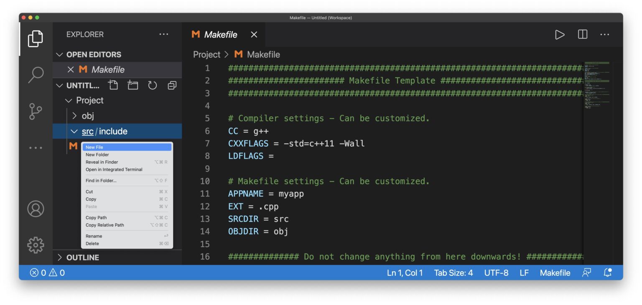Select the Search icon in the Activity Bar

(x=36, y=74)
